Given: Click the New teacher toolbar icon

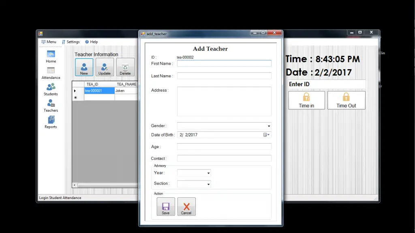Looking at the screenshot, I should [x=84, y=67].
